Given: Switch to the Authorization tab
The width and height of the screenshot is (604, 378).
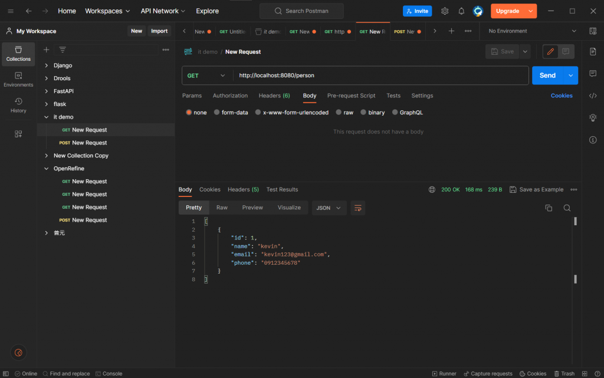Looking at the screenshot, I should [x=230, y=96].
